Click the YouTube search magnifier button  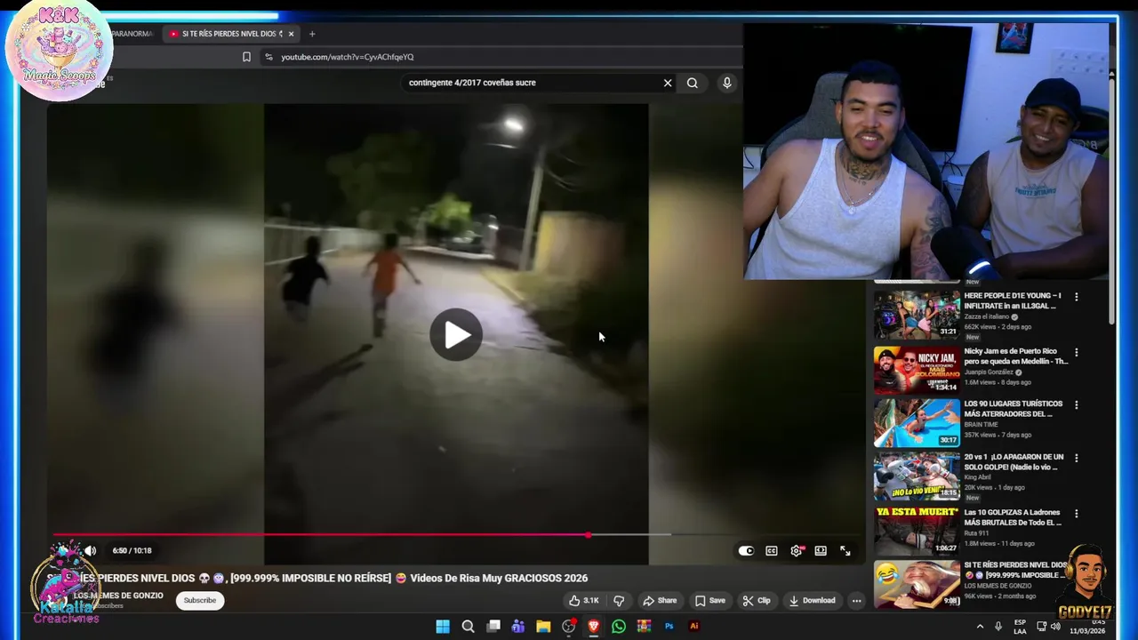(693, 83)
